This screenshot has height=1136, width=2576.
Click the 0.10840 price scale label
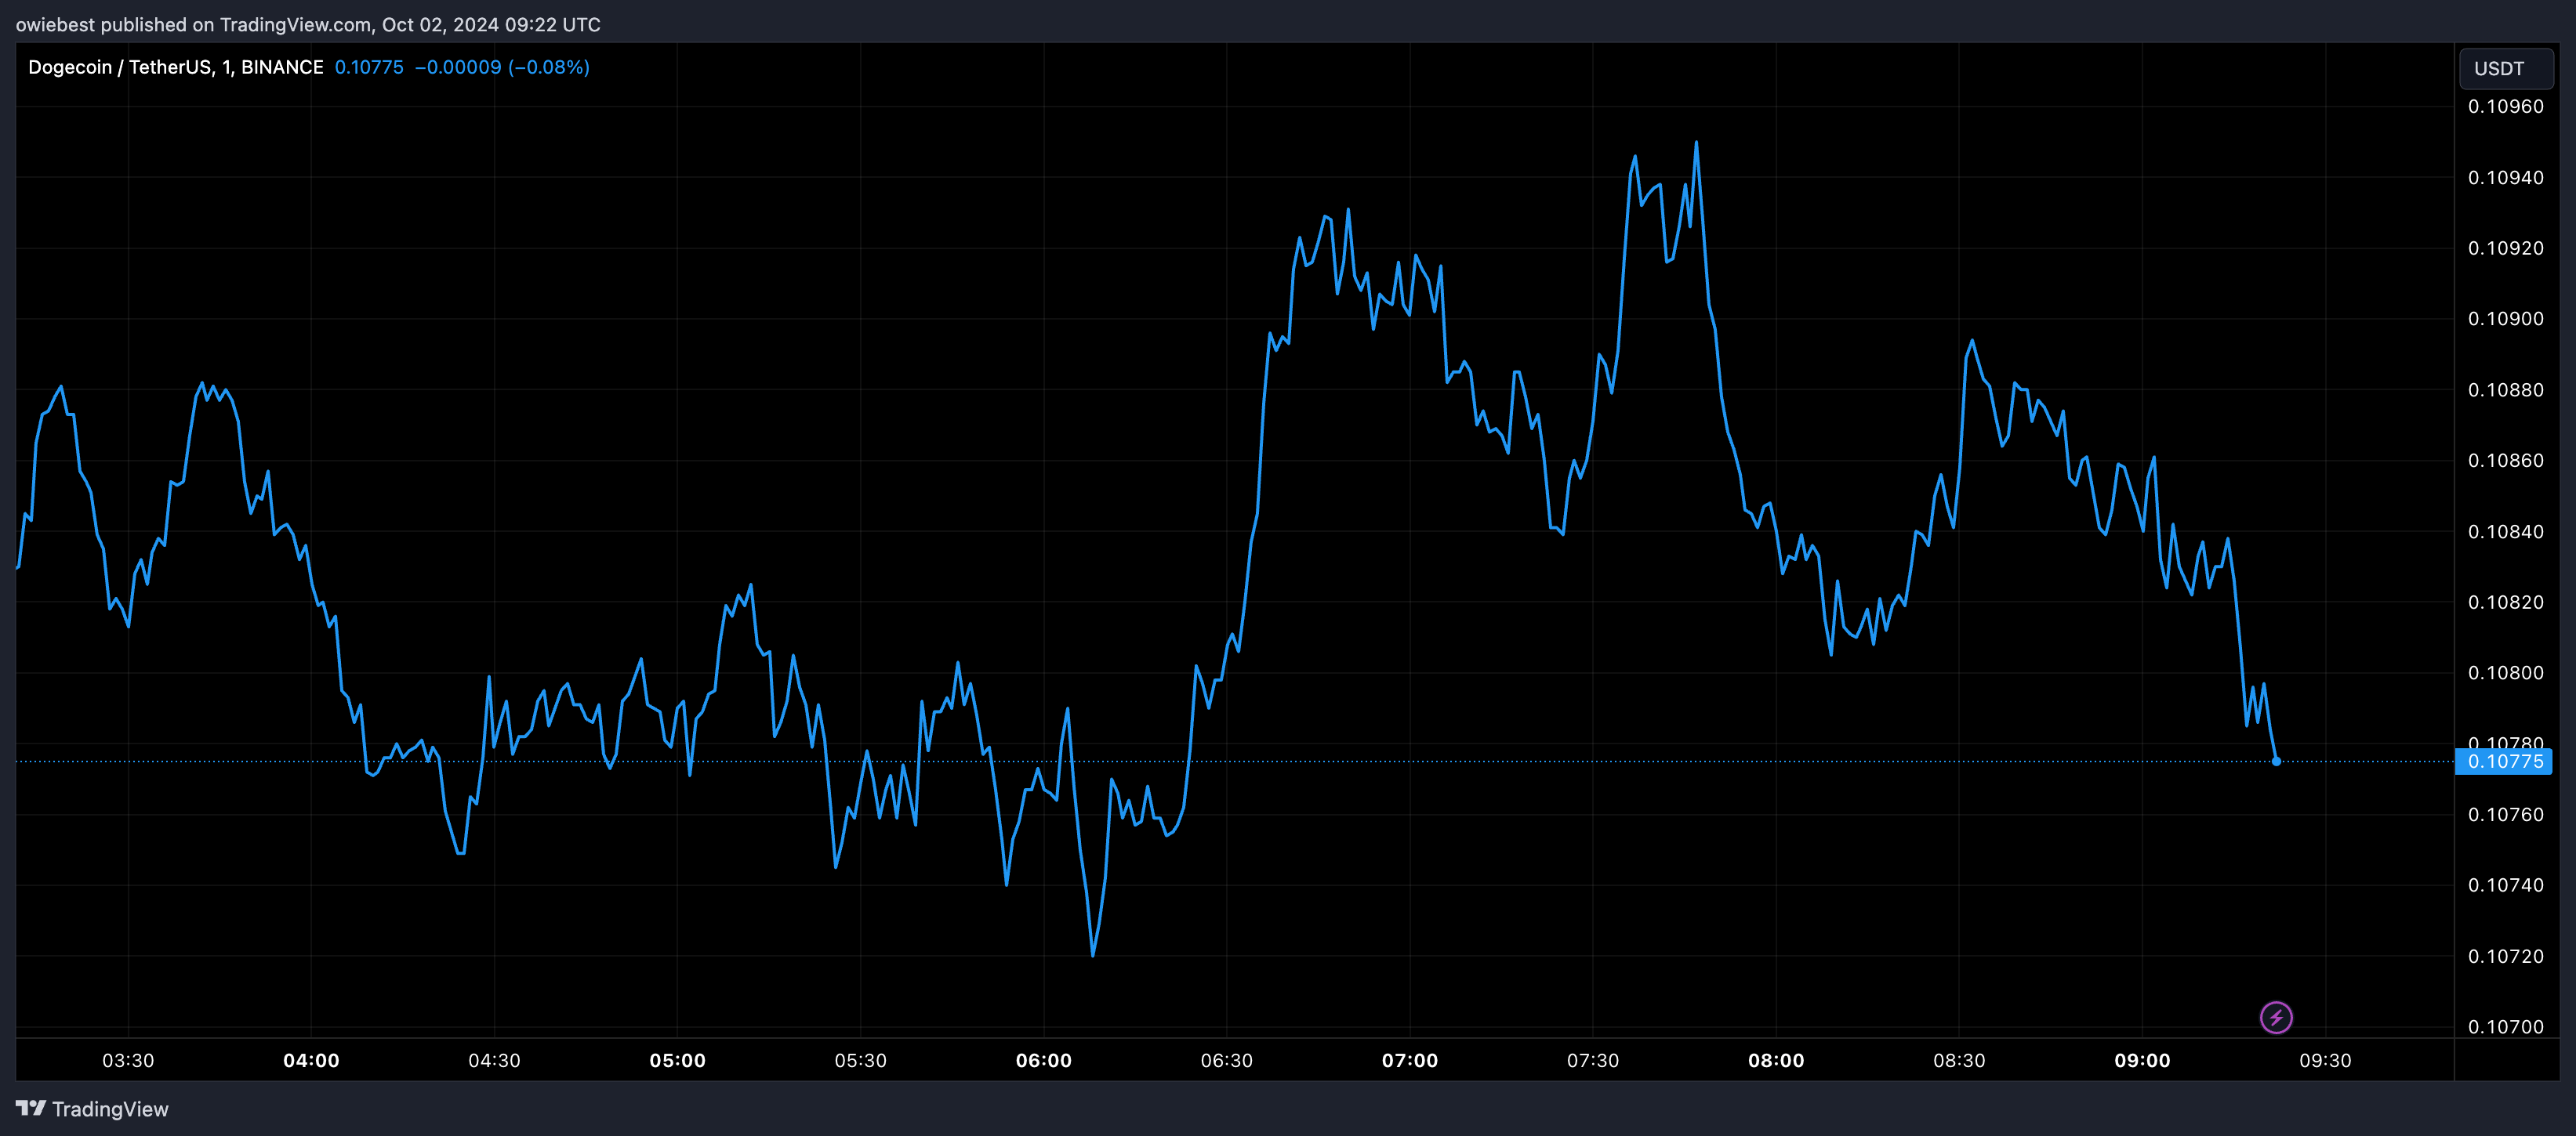point(2505,531)
